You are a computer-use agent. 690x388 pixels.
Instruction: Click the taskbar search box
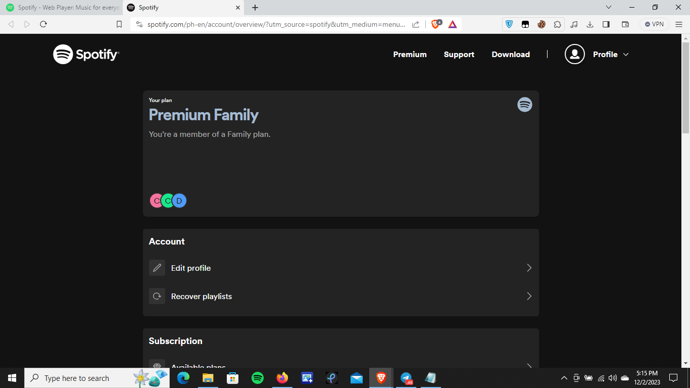(x=96, y=378)
